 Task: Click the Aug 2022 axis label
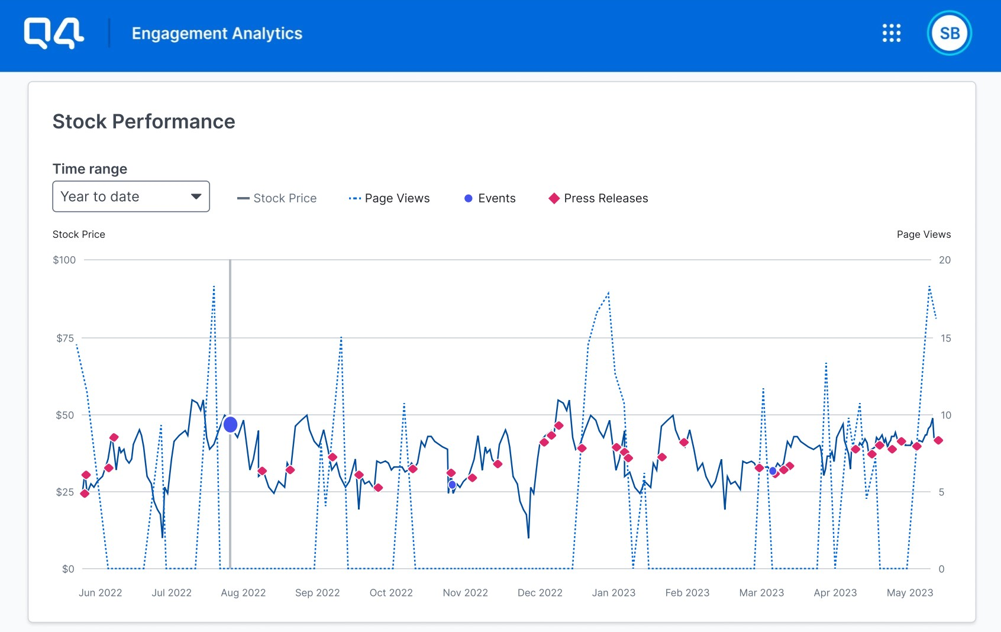(243, 592)
